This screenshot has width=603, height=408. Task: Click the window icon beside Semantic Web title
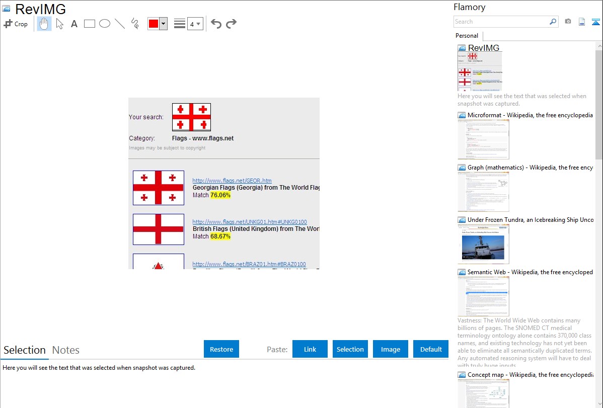pyautogui.click(x=462, y=272)
